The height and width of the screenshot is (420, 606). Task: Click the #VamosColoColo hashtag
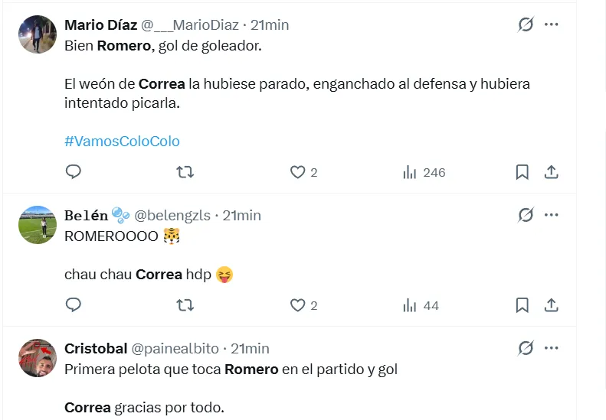[x=122, y=141]
